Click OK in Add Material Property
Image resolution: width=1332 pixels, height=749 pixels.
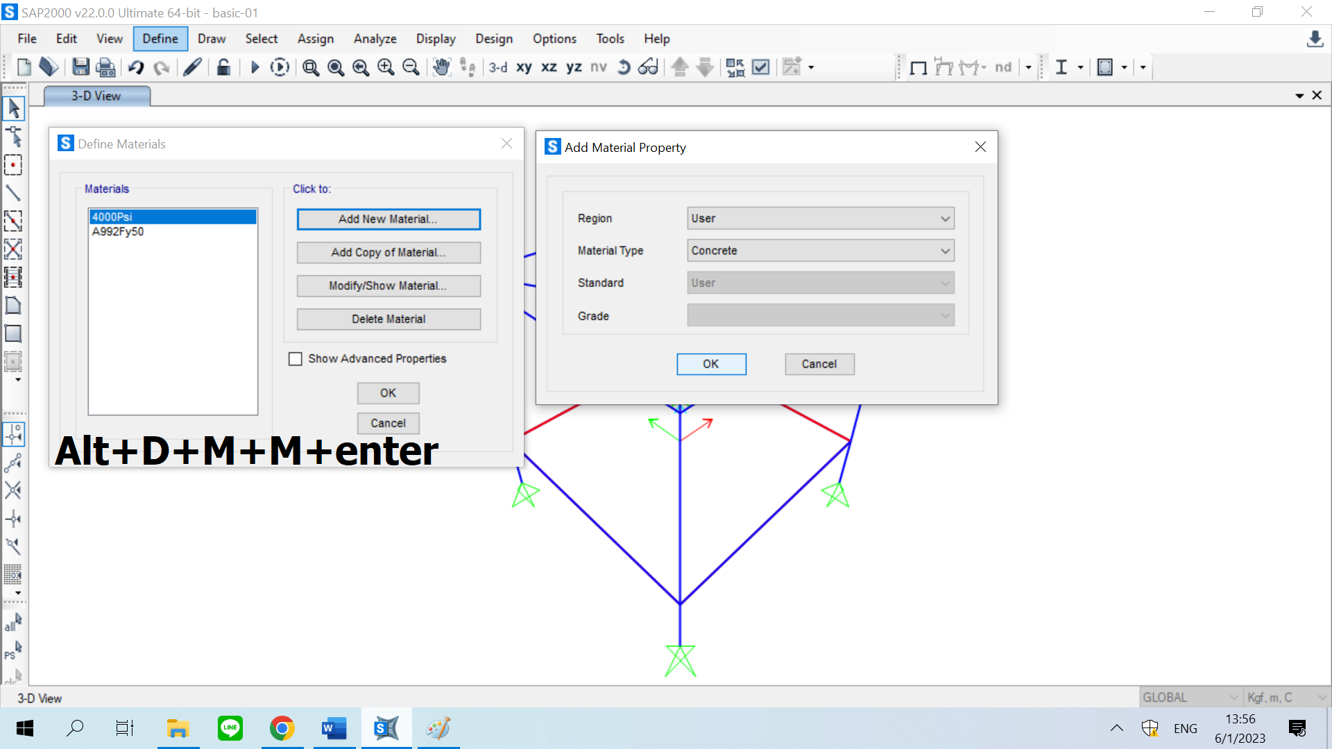coord(711,364)
